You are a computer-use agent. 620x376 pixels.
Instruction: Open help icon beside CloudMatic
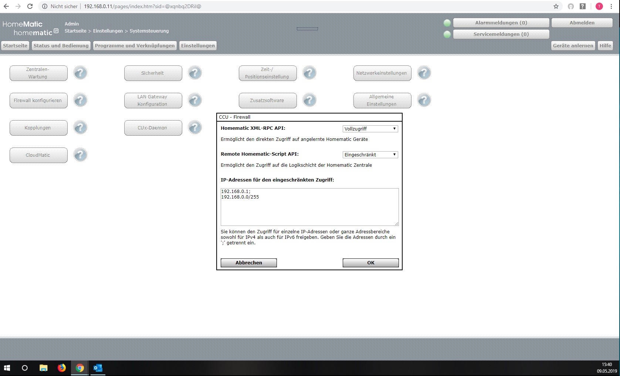80,155
